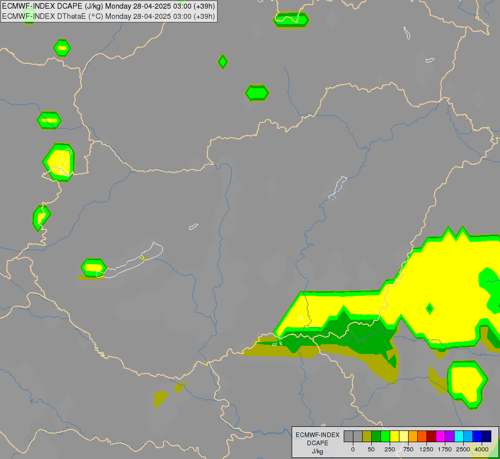
Task: Pick the bright green legend swatch
Action: point(385,437)
